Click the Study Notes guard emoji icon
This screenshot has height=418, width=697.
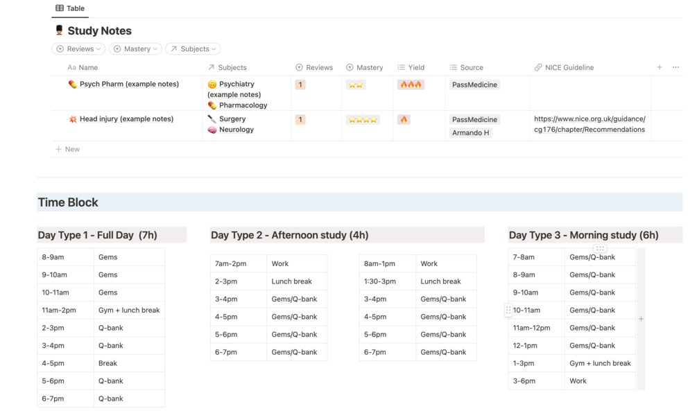click(59, 31)
